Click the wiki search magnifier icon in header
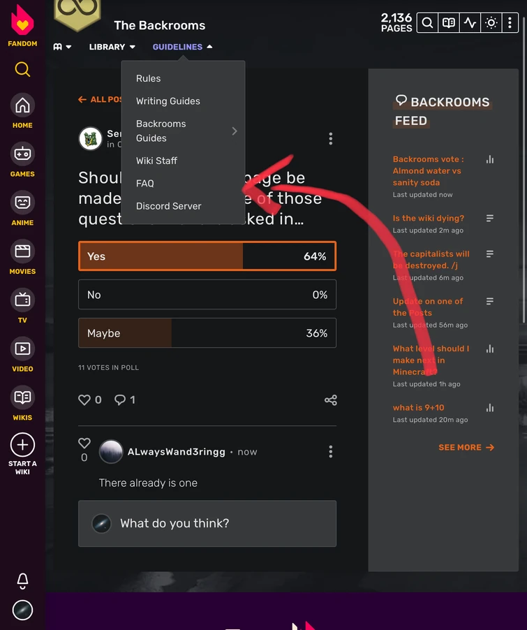Screen dimensions: 527x630 tap(427, 23)
